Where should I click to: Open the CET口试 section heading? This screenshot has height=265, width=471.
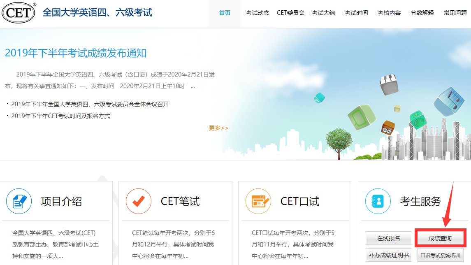tap(300, 201)
